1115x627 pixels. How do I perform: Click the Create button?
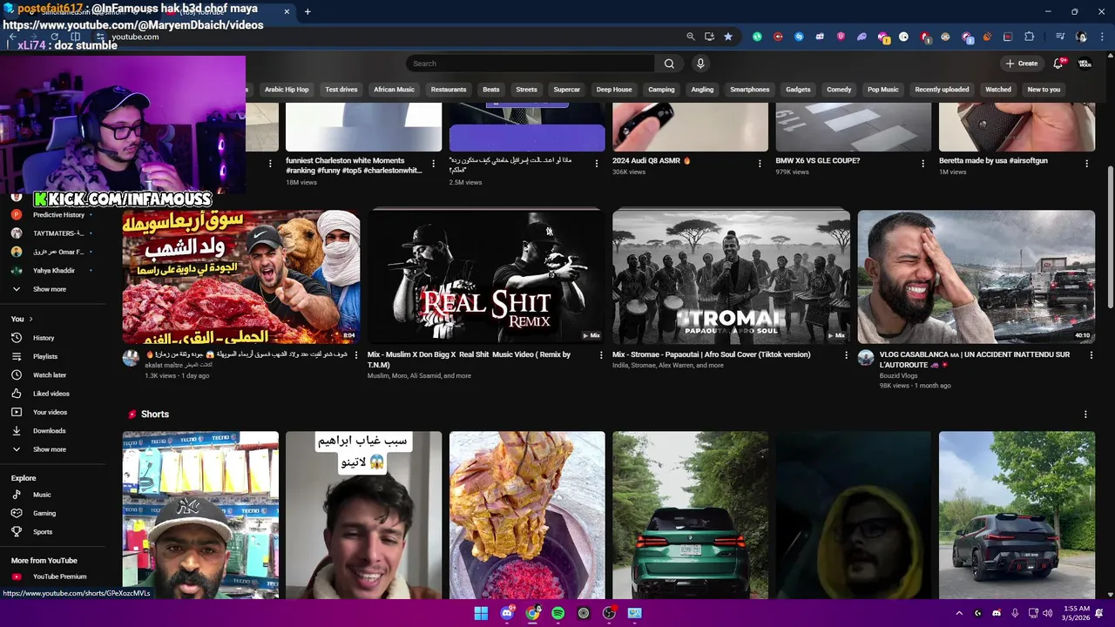click(x=1022, y=64)
